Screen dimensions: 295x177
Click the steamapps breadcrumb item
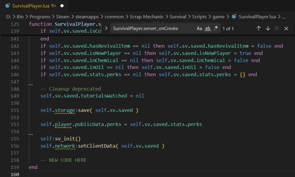pyautogui.click(x=87, y=17)
